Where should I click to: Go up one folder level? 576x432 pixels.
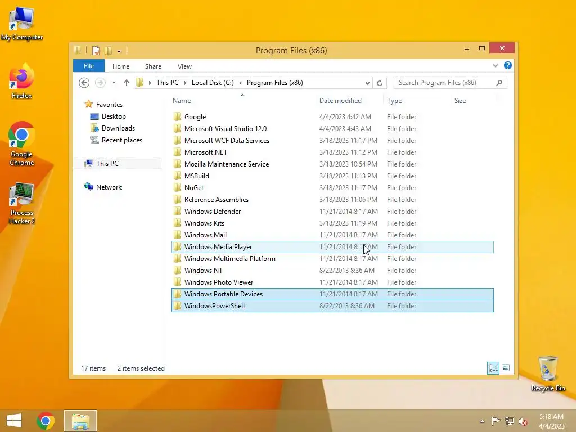click(127, 83)
